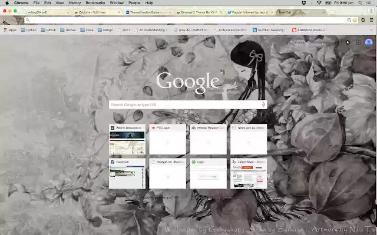Image resolution: width=377 pixels, height=235 pixels.
Task: Open the History menu
Action: click(75, 3)
